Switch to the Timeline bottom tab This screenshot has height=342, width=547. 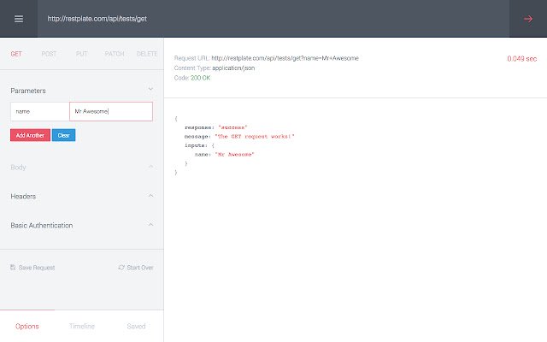coord(82,327)
